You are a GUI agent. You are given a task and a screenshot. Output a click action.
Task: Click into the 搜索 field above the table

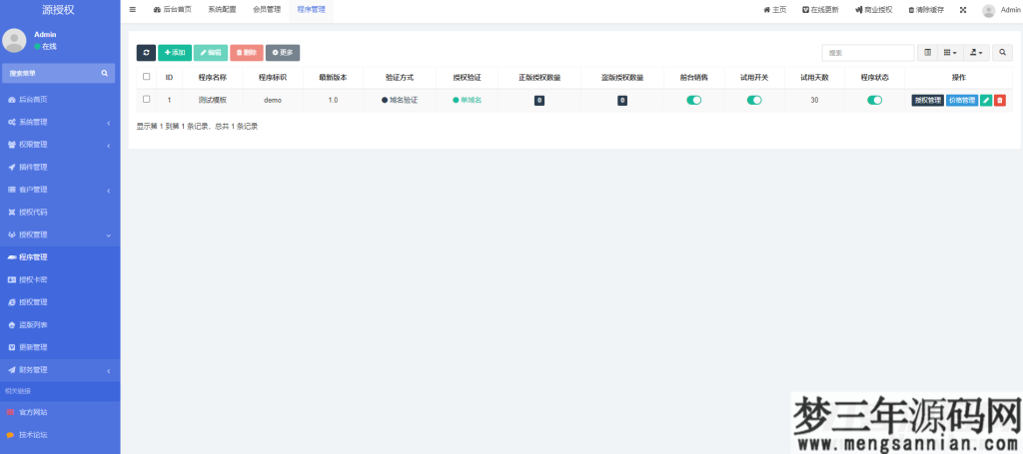(x=868, y=53)
